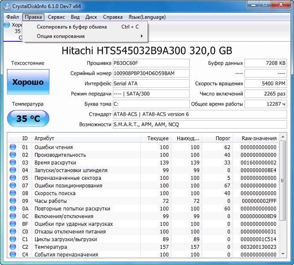
Task: Open the Сервис menu
Action: tap(56, 17)
